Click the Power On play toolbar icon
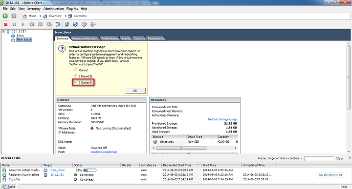Viewport: 352px width, 189px height. pos(22,24)
